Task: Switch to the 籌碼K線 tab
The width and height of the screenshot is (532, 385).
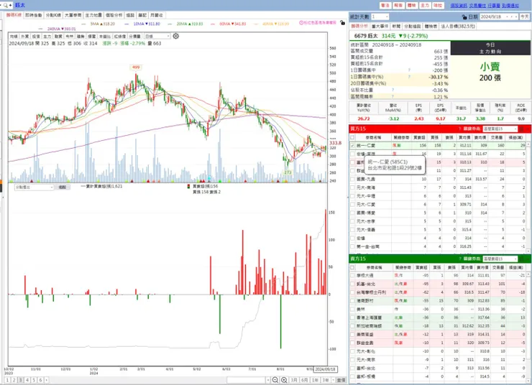Action: [14, 15]
